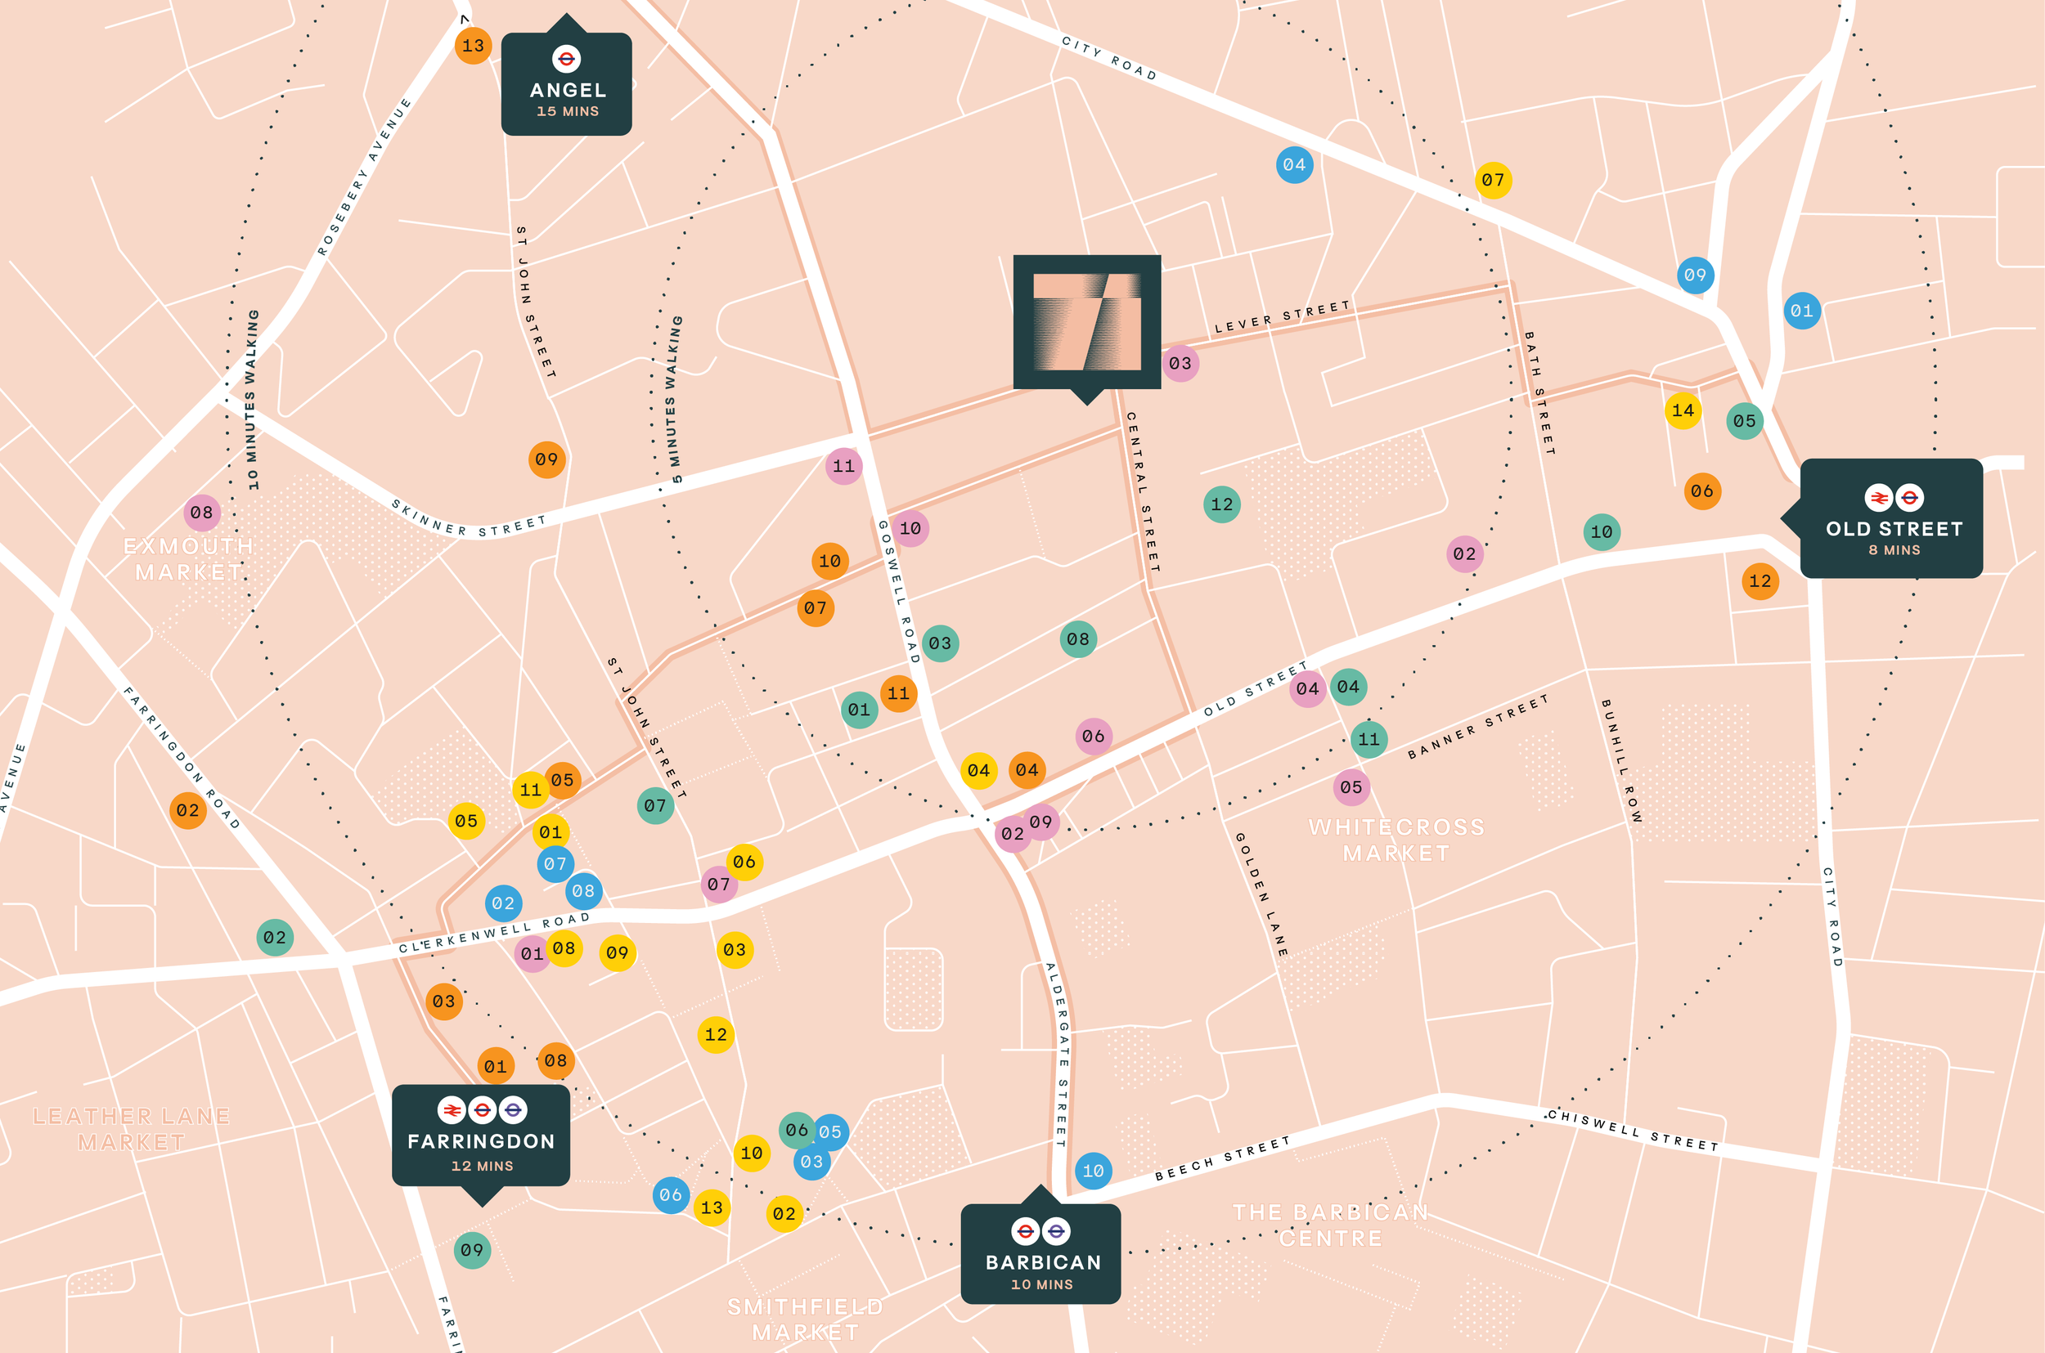The height and width of the screenshot is (1353, 2045).
Task: Select the green 05 marker
Action: point(1744,421)
